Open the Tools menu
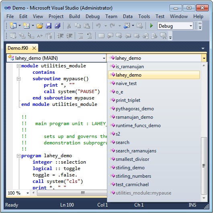Image resolution: width=213 pixels, height=213 pixels. [144, 16]
